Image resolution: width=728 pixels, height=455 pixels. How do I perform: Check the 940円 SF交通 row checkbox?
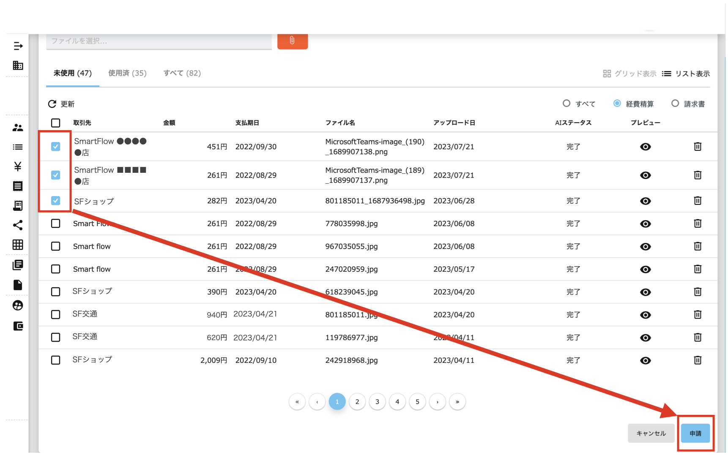(x=55, y=315)
